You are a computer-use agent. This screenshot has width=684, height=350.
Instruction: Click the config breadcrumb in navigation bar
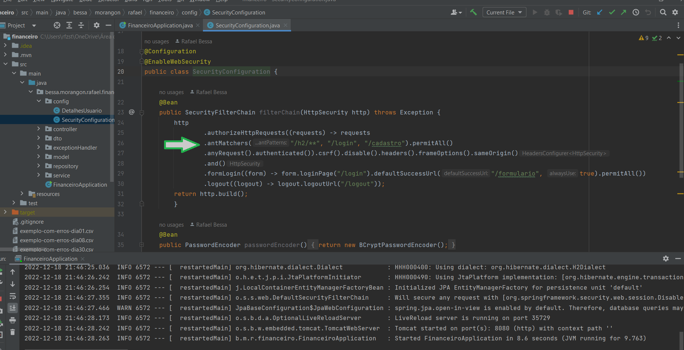pyautogui.click(x=189, y=12)
